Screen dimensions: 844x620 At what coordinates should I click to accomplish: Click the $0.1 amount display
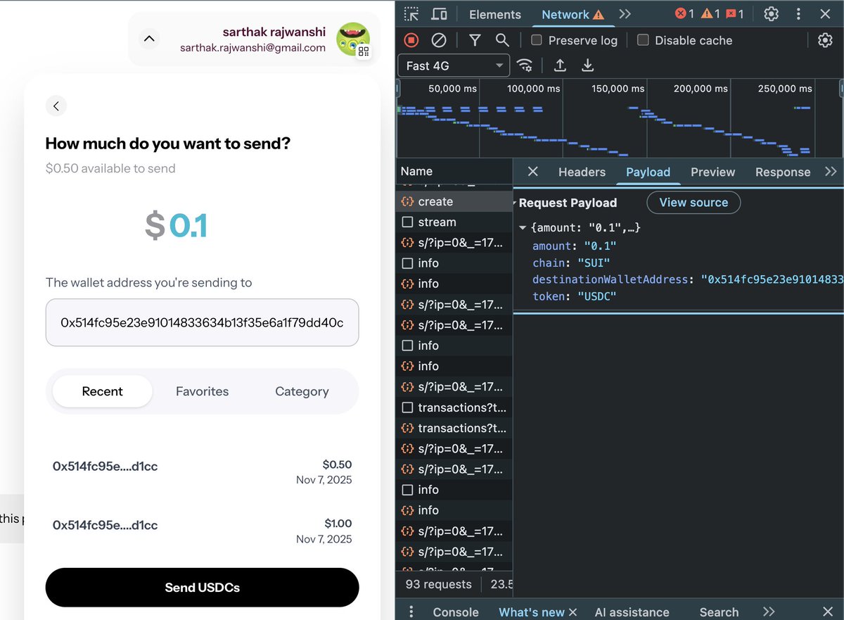176,226
